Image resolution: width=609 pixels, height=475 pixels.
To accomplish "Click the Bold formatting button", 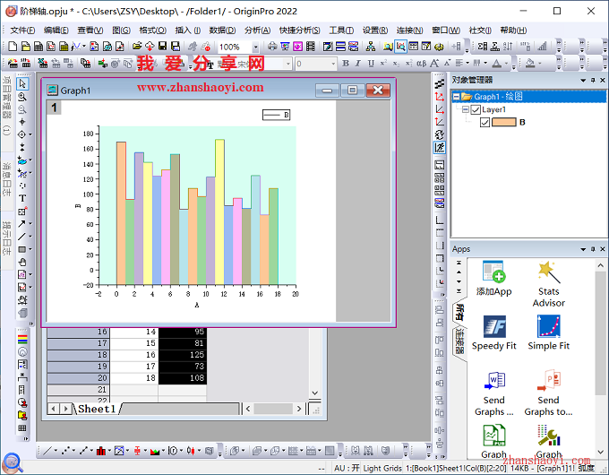I will click(x=346, y=63).
